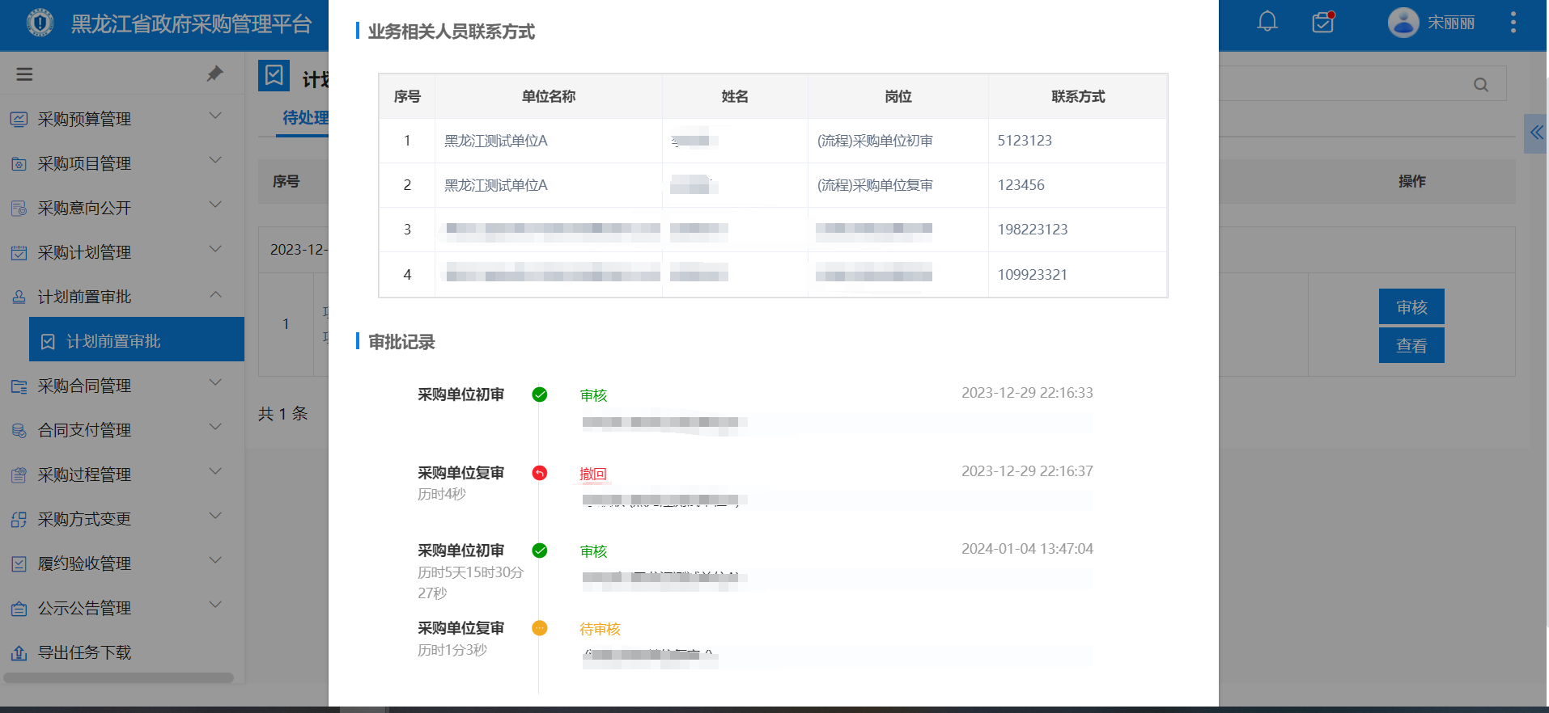Click 黑龙江测试单位A in row 1
Screen dimensions: 1549x713
[496, 141]
